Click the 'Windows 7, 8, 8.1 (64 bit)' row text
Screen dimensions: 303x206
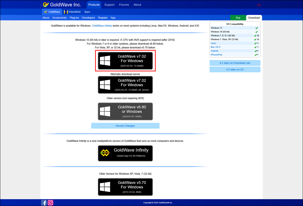click(x=222, y=36)
